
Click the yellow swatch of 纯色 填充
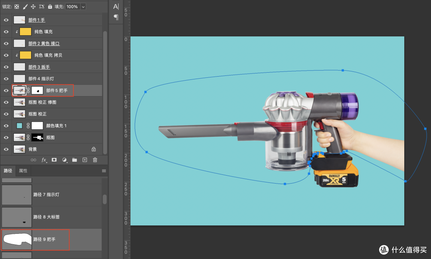coord(25,32)
